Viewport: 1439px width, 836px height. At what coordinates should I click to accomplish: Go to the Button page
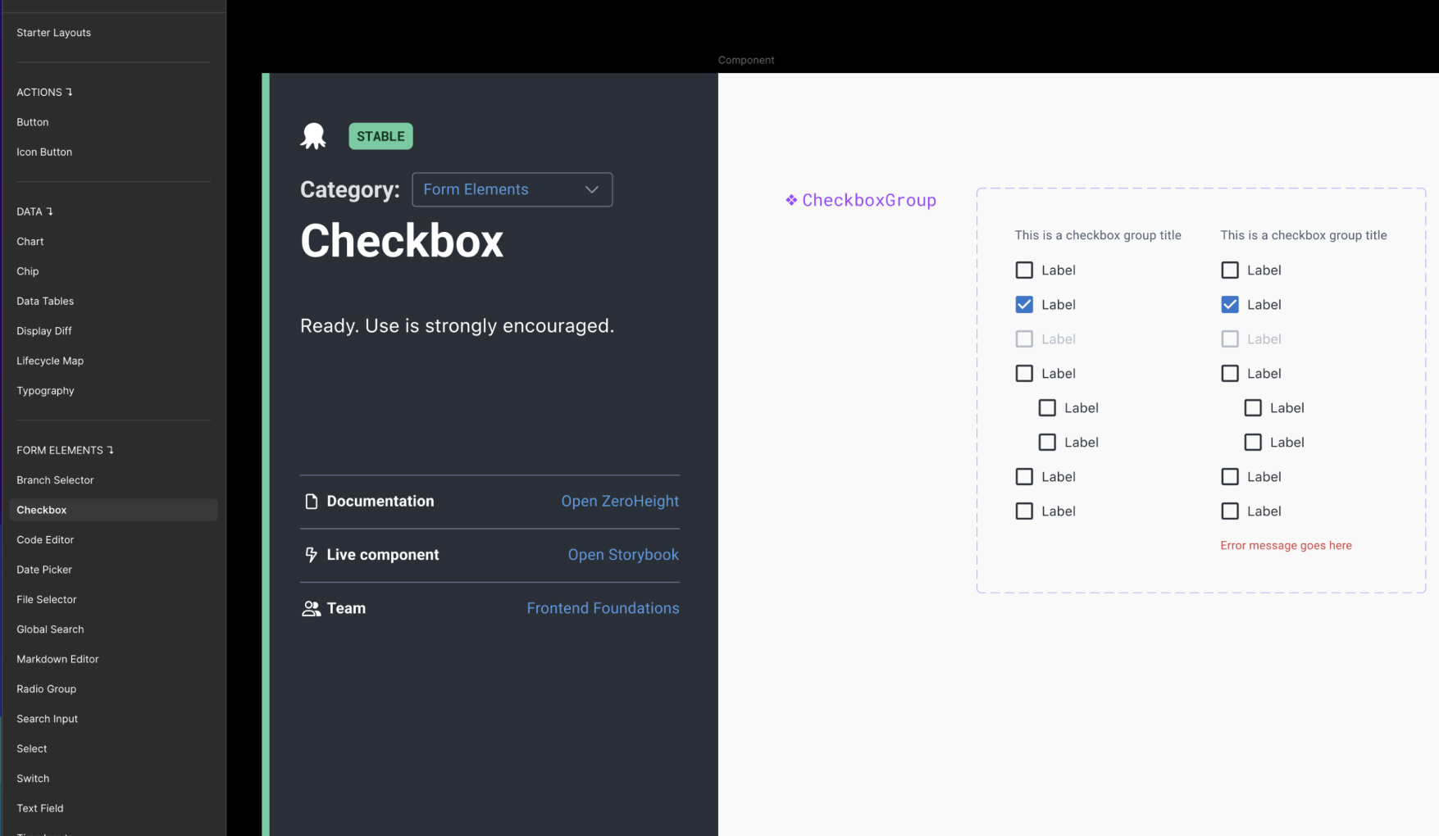click(33, 122)
